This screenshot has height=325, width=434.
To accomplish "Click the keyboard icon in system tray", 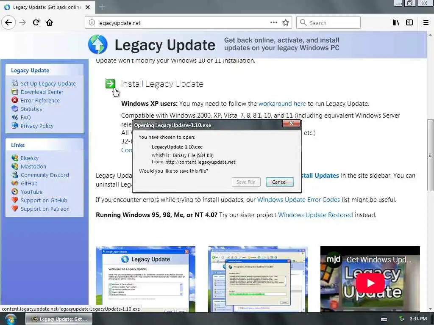I will 384,319.
